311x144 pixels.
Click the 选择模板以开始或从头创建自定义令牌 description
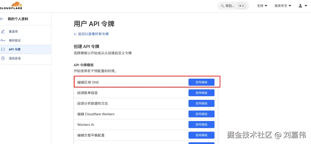(x=103, y=53)
